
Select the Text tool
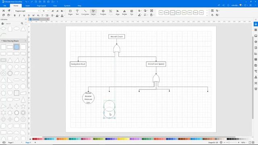coord(77,12)
